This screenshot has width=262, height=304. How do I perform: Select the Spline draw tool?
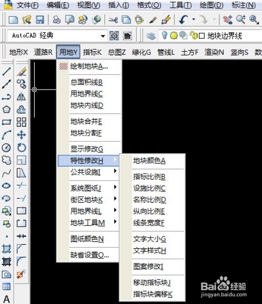point(6,173)
